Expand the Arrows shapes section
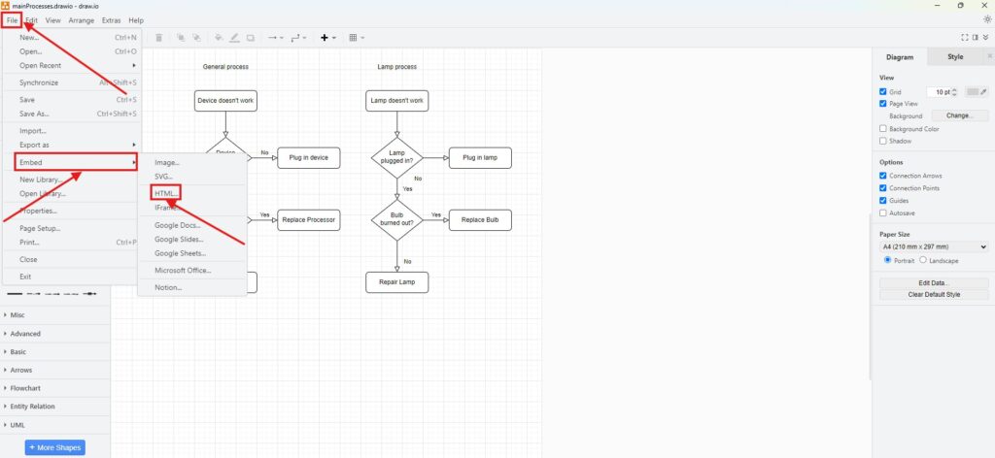Image resolution: width=995 pixels, height=458 pixels. tap(55, 370)
